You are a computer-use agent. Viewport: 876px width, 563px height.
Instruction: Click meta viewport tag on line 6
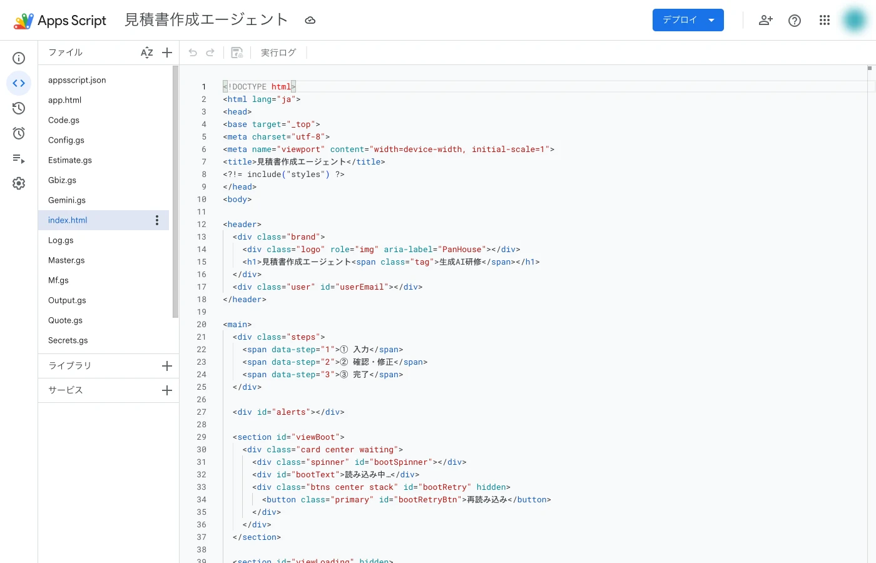tap(389, 150)
